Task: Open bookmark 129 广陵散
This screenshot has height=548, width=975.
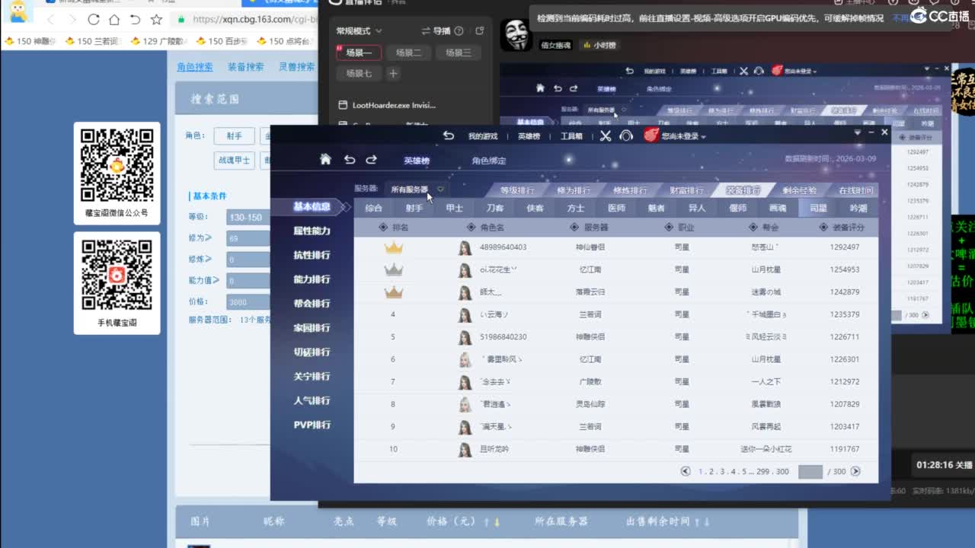Action: point(158,41)
